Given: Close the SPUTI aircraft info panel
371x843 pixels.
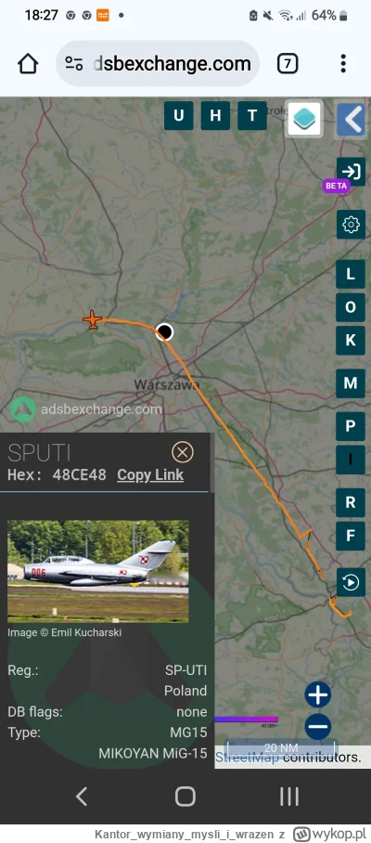Looking at the screenshot, I should tap(183, 453).
